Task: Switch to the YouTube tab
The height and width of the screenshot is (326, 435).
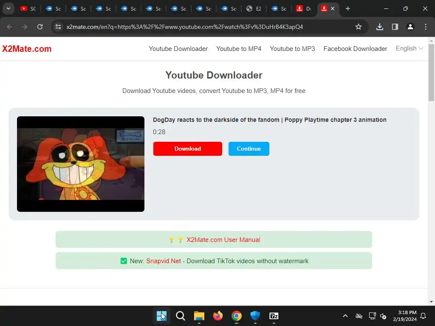Action: pyautogui.click(x=28, y=8)
